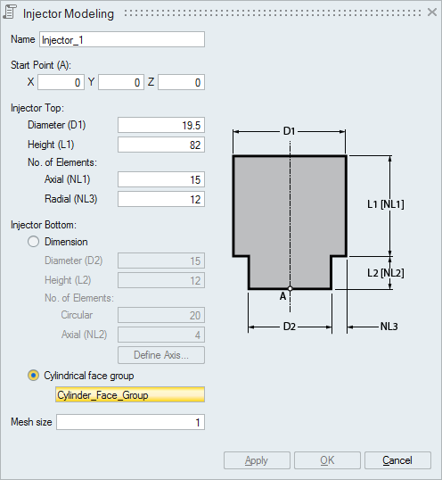Select the Dimension radio button

click(x=33, y=242)
